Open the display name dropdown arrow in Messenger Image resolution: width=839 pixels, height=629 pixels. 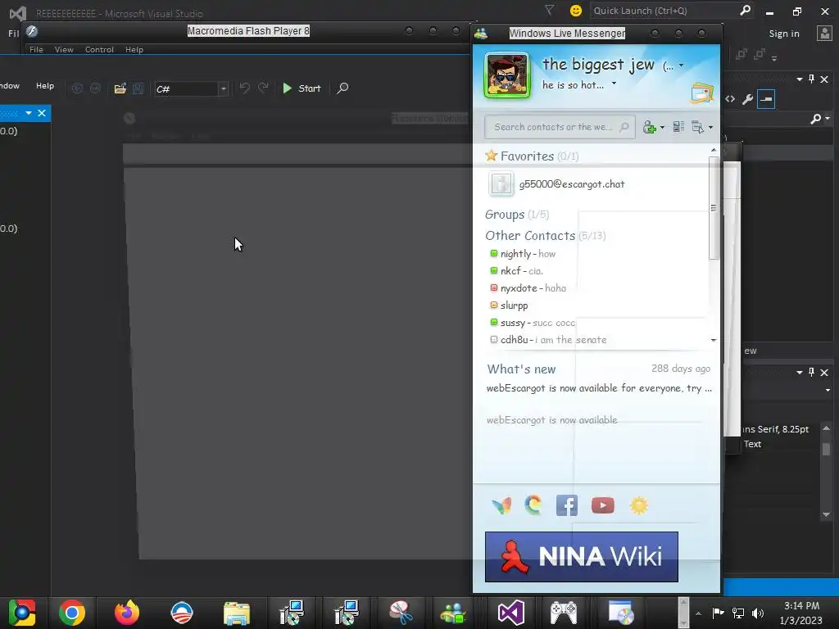click(681, 66)
